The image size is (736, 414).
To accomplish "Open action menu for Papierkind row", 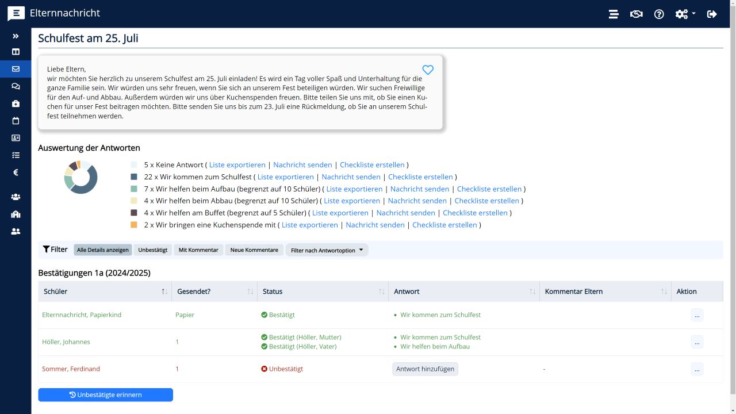I will coord(697,315).
